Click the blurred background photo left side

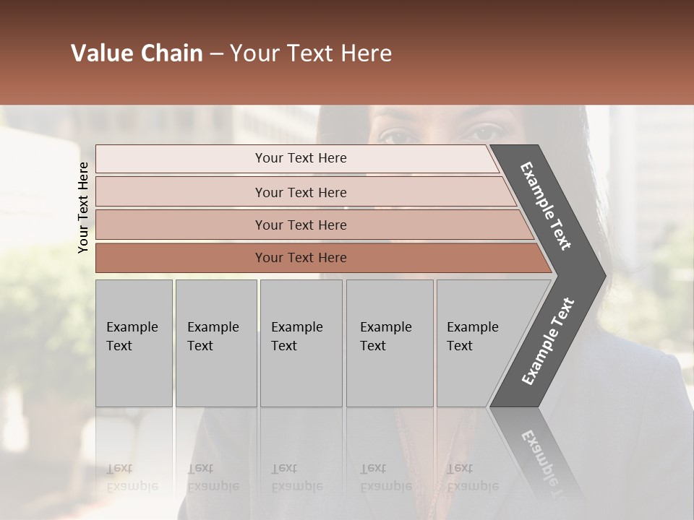(44, 310)
